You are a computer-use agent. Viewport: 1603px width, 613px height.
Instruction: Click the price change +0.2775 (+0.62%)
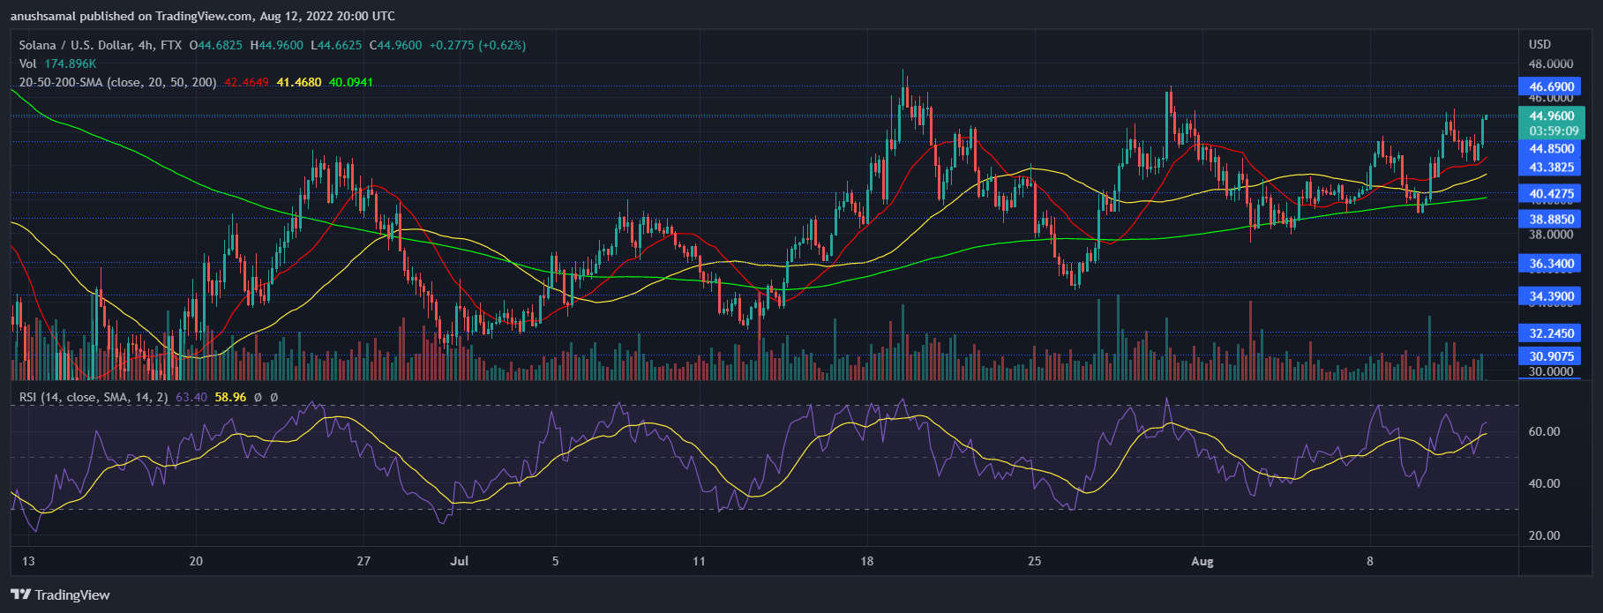click(x=477, y=45)
